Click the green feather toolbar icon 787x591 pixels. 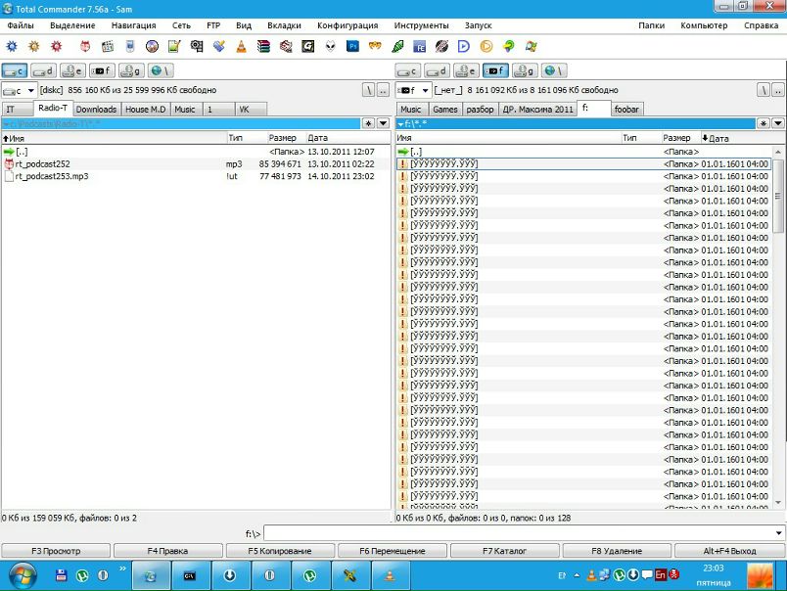pyautogui.click(x=397, y=46)
